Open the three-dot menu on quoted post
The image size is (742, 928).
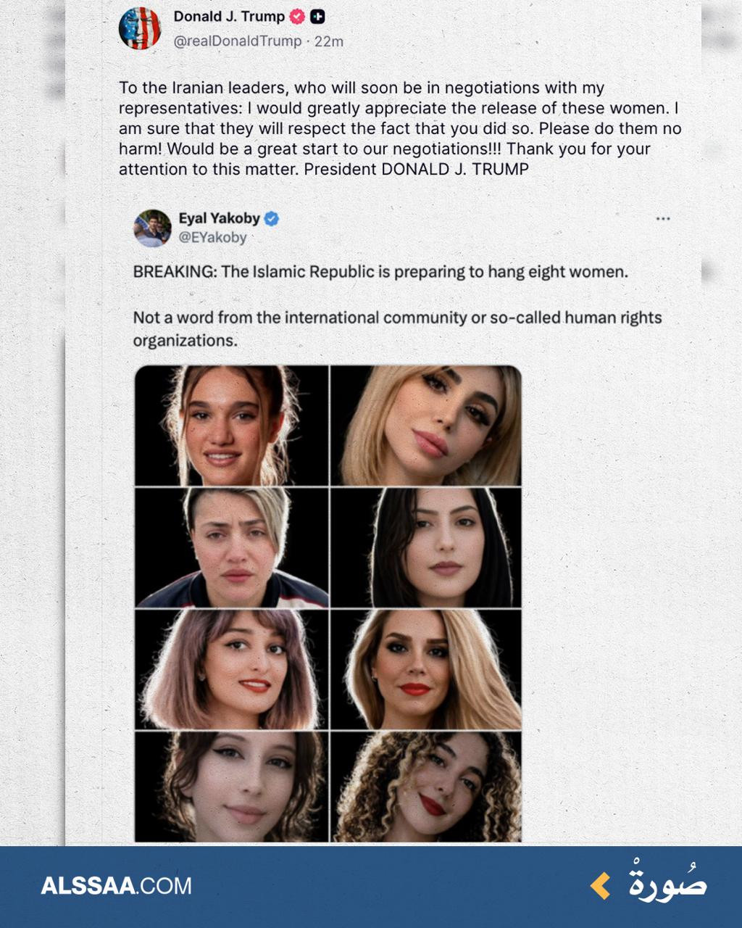point(662,218)
